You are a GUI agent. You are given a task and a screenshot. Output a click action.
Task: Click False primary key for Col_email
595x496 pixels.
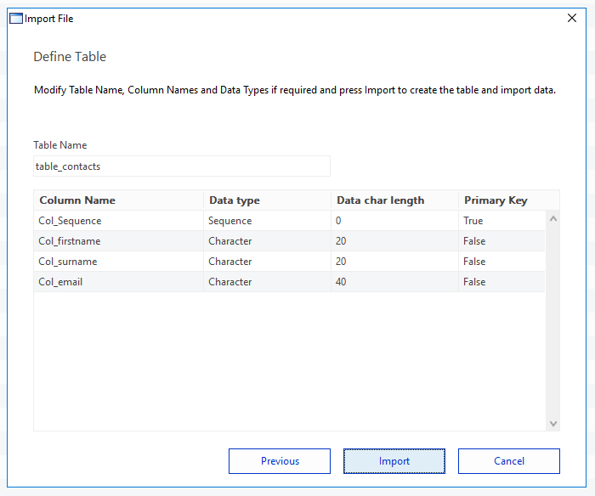click(x=501, y=282)
